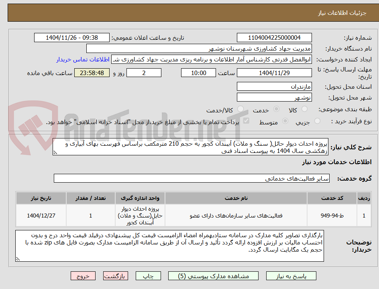
Task: Click the بازگشت back button
Action: pyautogui.click(x=116, y=276)
